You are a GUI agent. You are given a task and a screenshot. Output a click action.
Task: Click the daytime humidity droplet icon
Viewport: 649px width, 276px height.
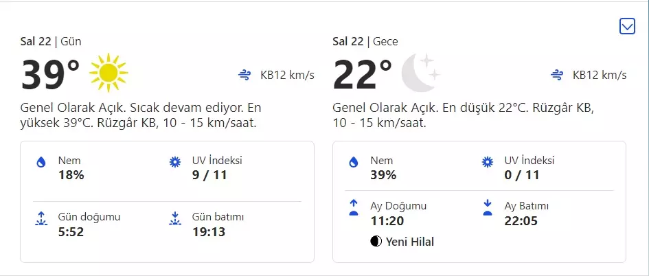[x=41, y=162]
